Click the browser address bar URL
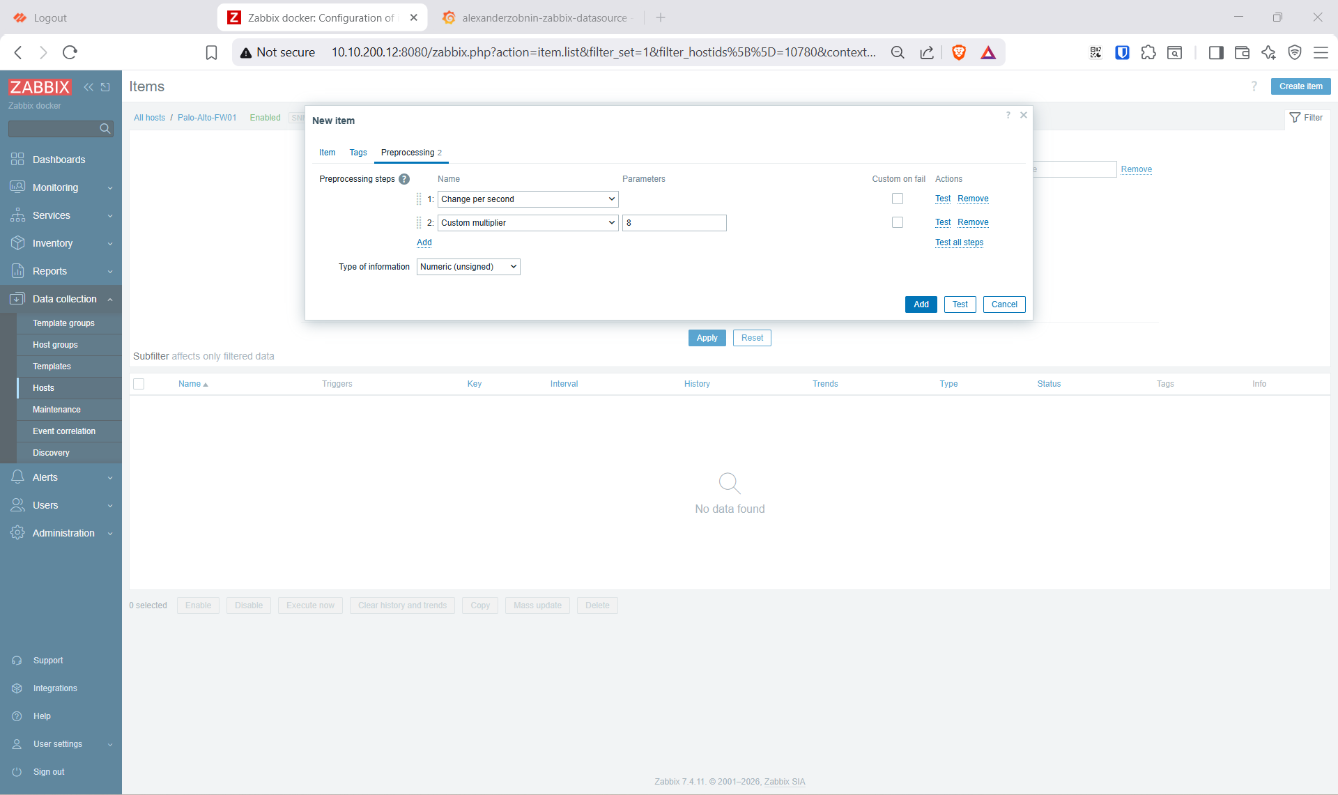This screenshot has height=795, width=1338. click(603, 52)
